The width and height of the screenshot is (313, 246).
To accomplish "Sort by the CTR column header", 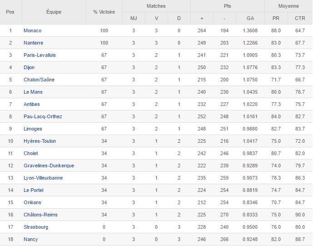I will [300, 18].
